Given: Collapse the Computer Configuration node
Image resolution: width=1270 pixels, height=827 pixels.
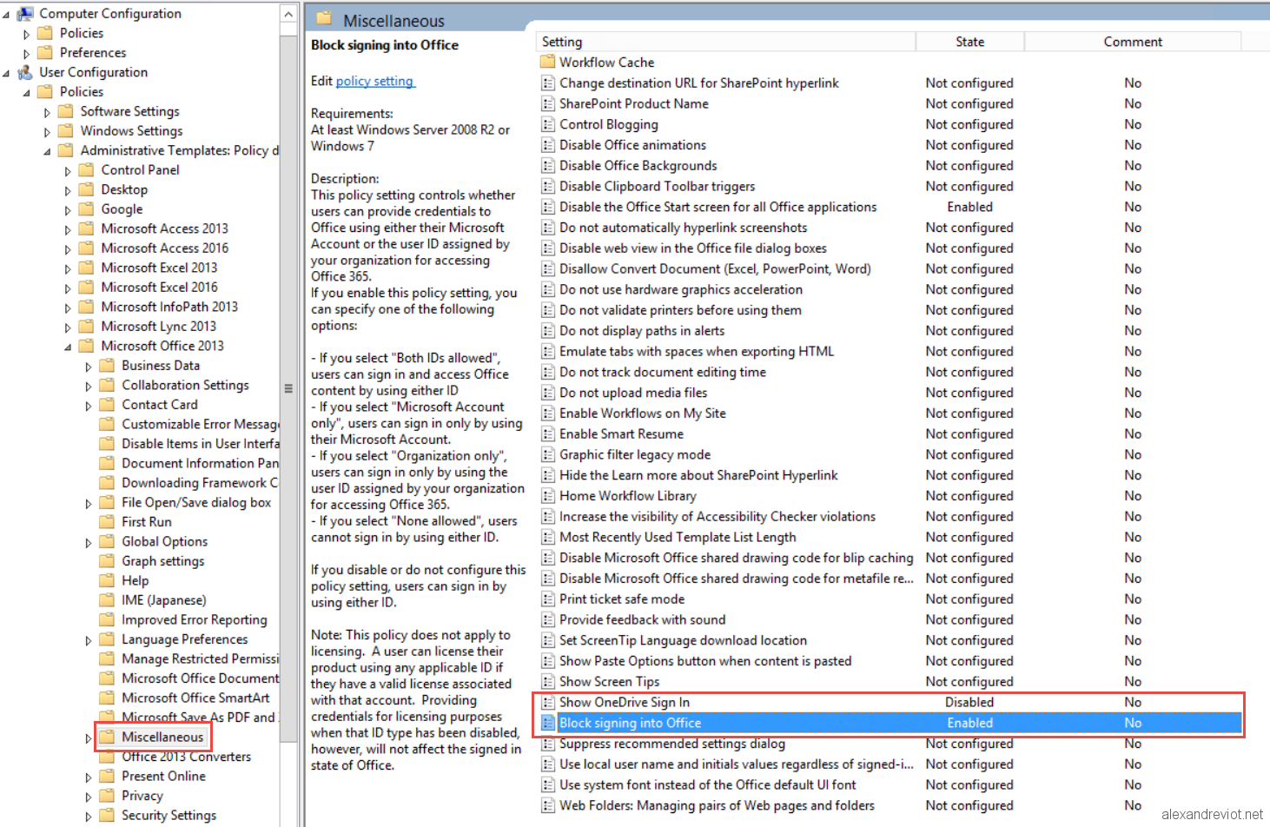Looking at the screenshot, I should pyautogui.click(x=6, y=15).
